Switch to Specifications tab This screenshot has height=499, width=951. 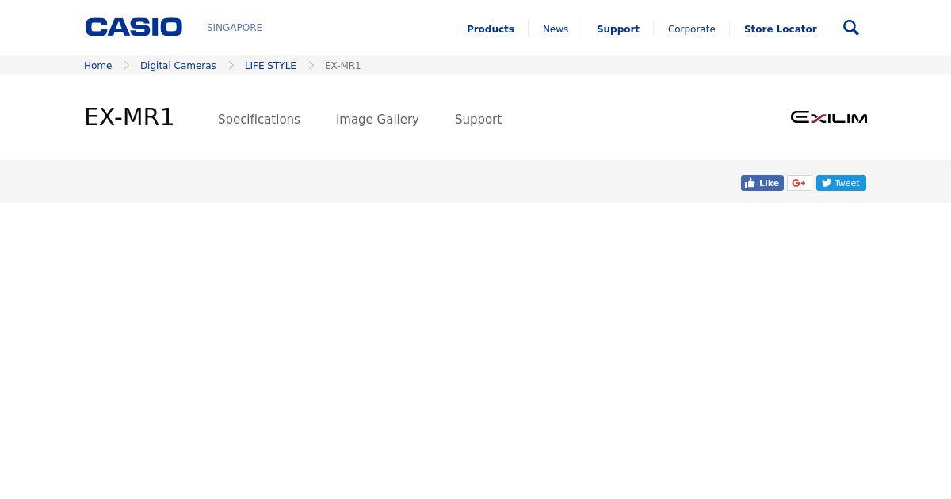[x=259, y=119]
